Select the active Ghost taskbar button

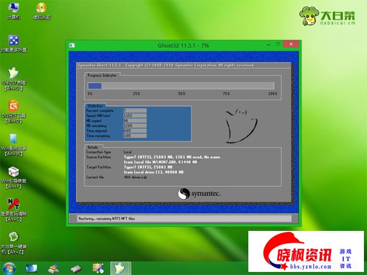120,268
